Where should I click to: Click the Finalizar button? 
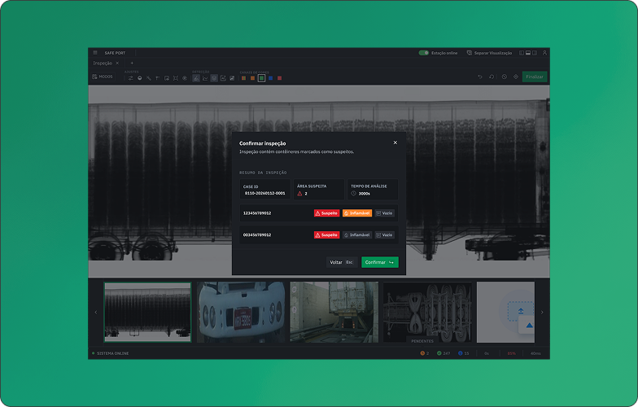[x=535, y=77]
